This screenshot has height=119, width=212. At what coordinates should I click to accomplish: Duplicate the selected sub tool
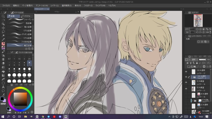click(x=29, y=49)
